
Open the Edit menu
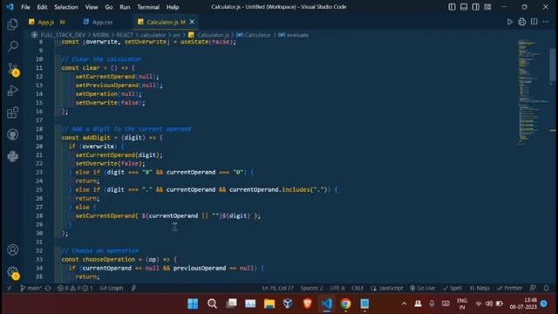pyautogui.click(x=42, y=7)
